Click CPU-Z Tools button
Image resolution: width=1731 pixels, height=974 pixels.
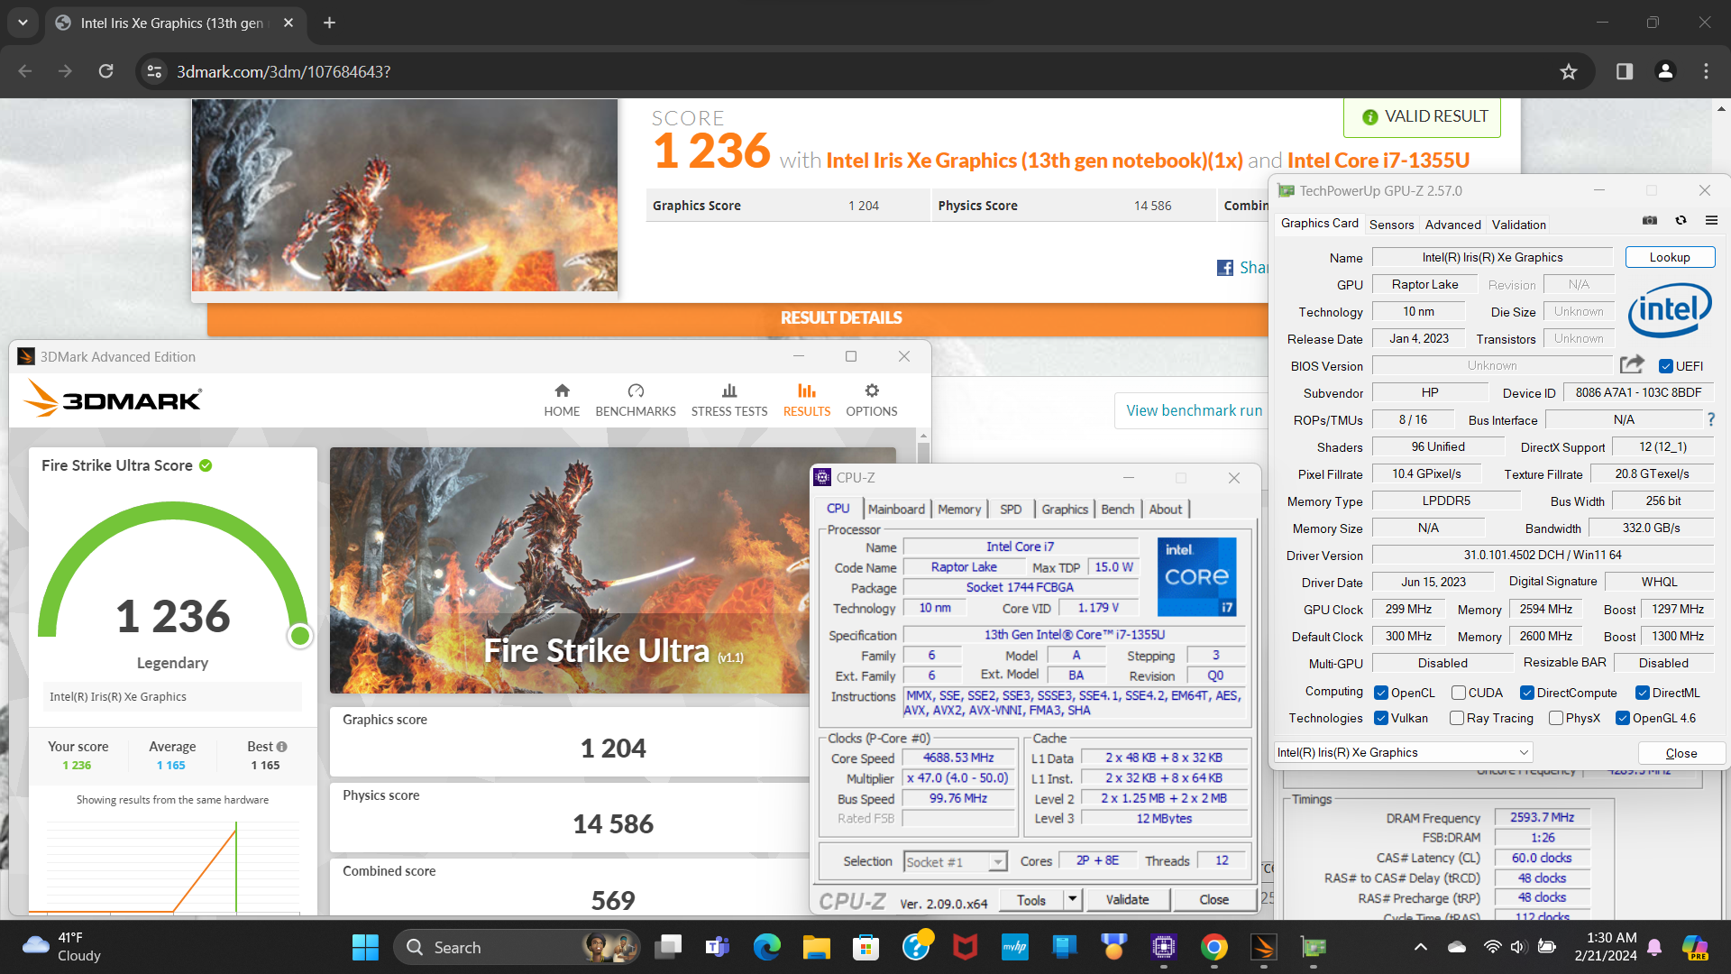[1031, 899]
